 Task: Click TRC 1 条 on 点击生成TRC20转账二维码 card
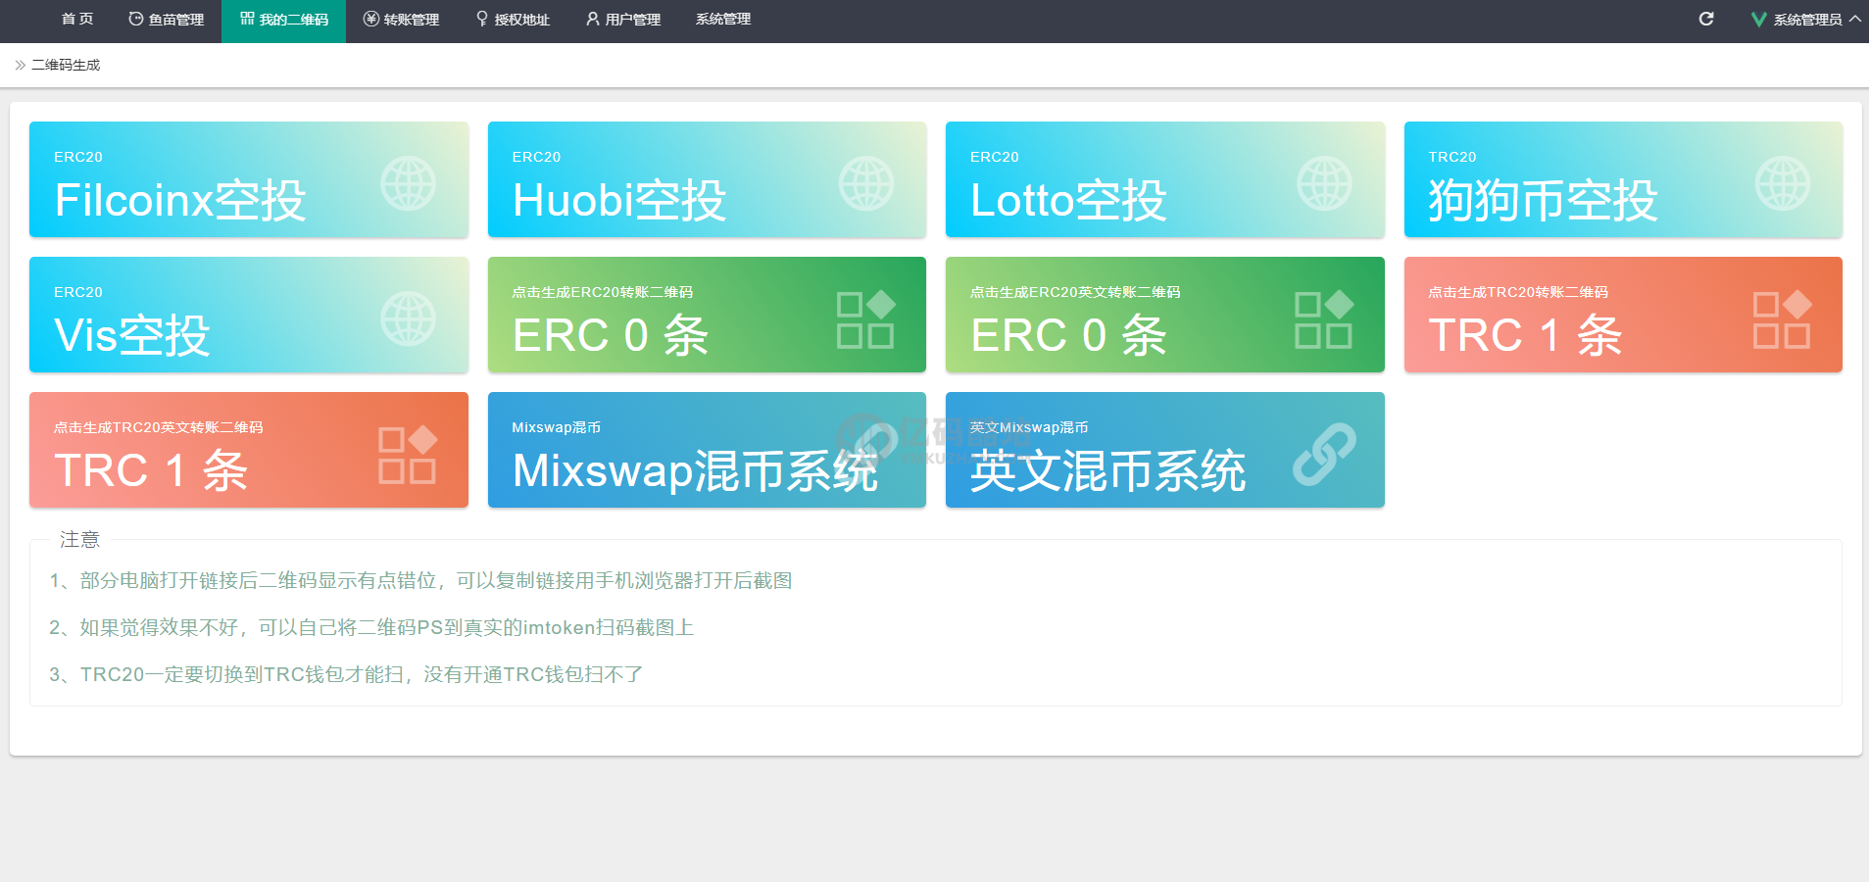pos(1525,335)
